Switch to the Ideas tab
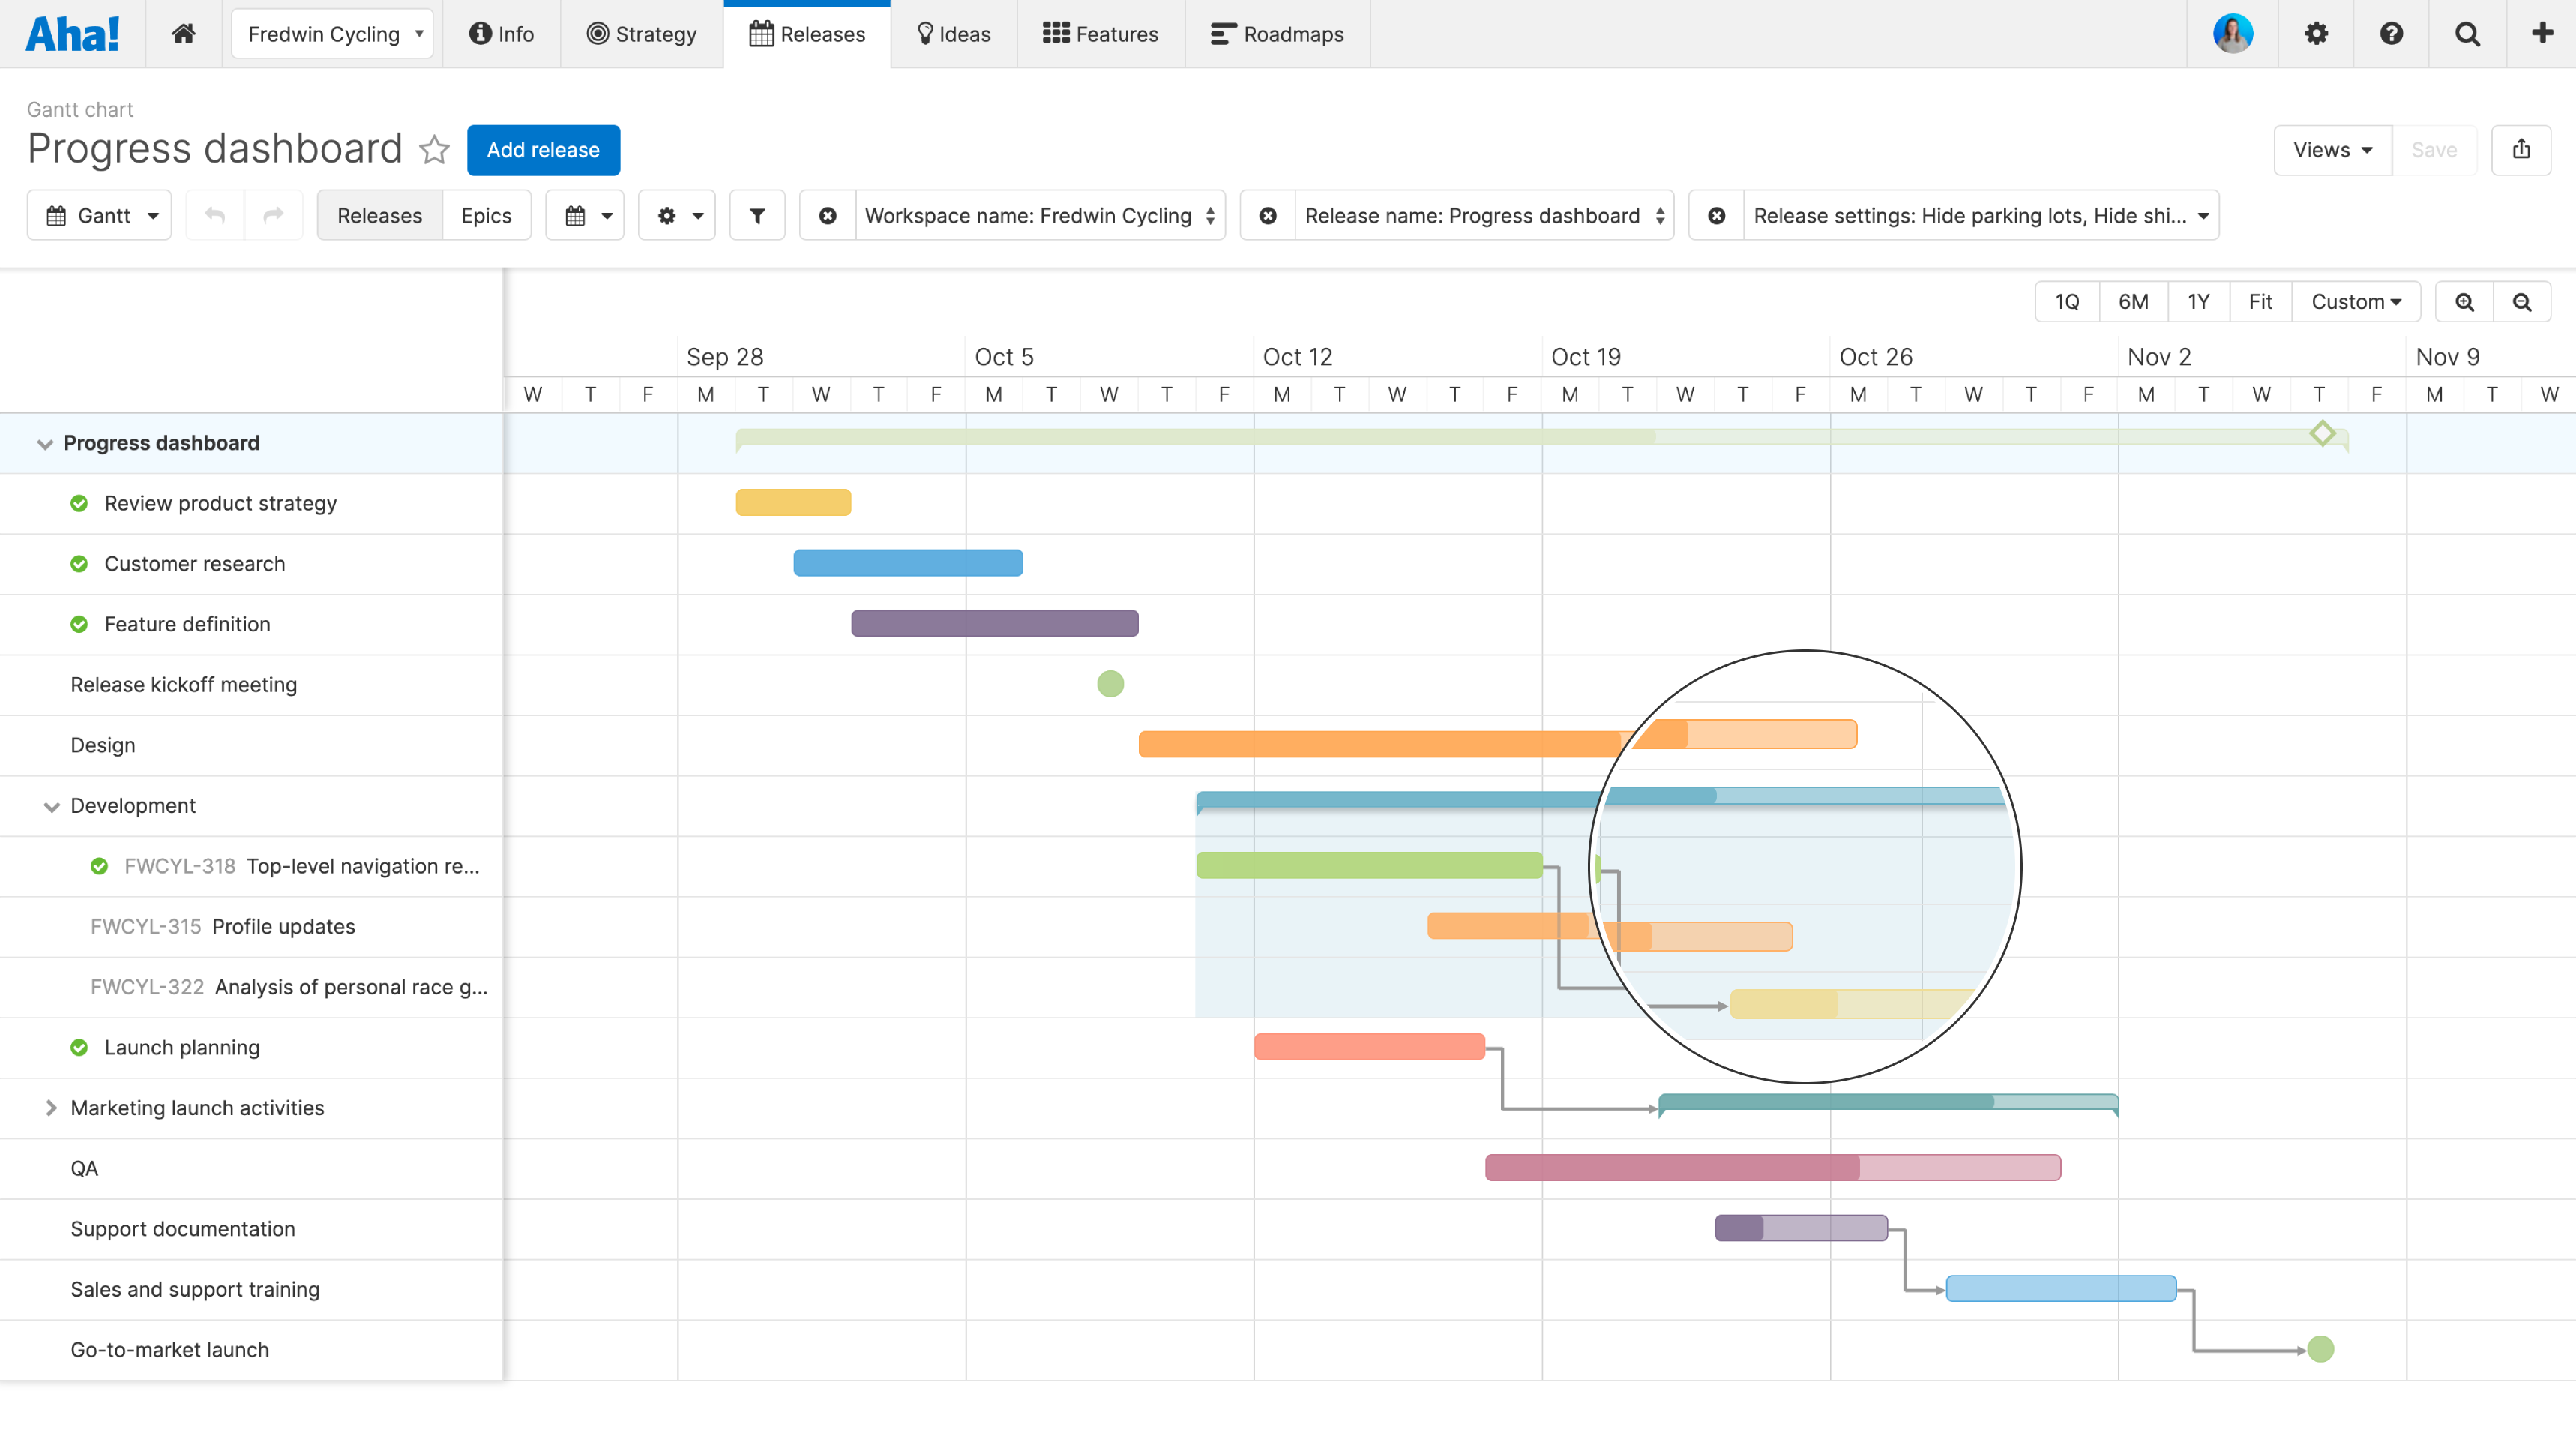2576x1451 pixels. [x=953, y=33]
